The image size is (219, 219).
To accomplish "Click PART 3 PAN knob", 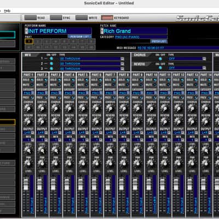I will (x=55, y=164).
